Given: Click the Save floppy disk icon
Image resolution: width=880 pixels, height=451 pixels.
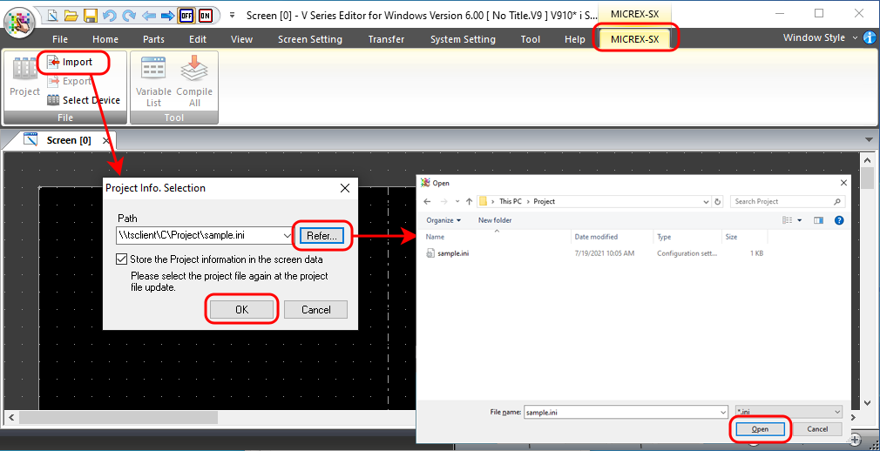Looking at the screenshot, I should [x=90, y=15].
